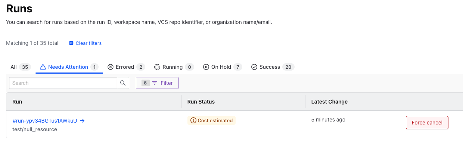Open run #run-ypv34BGTus1AWkuU link
This screenshot has width=463, height=151.
45,121
